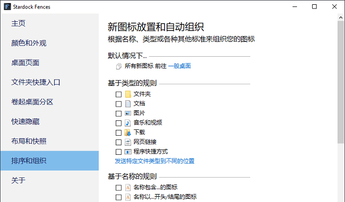Go to 颜色和外观 settings
Image resolution: width=345 pixels, height=202 pixels.
pos(50,43)
